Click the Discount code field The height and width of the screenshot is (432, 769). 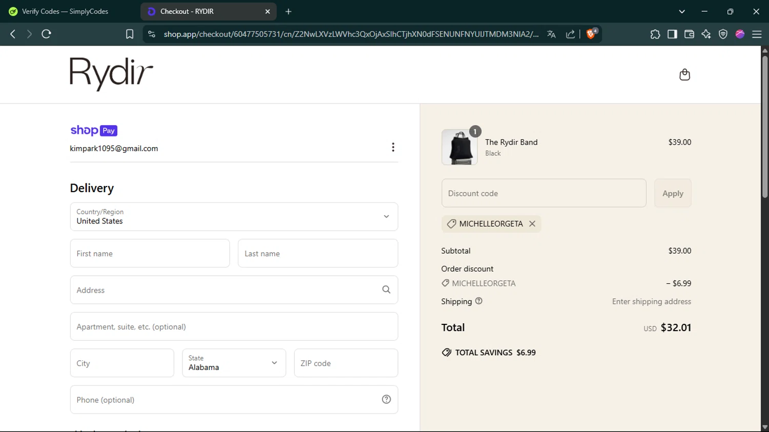543,193
